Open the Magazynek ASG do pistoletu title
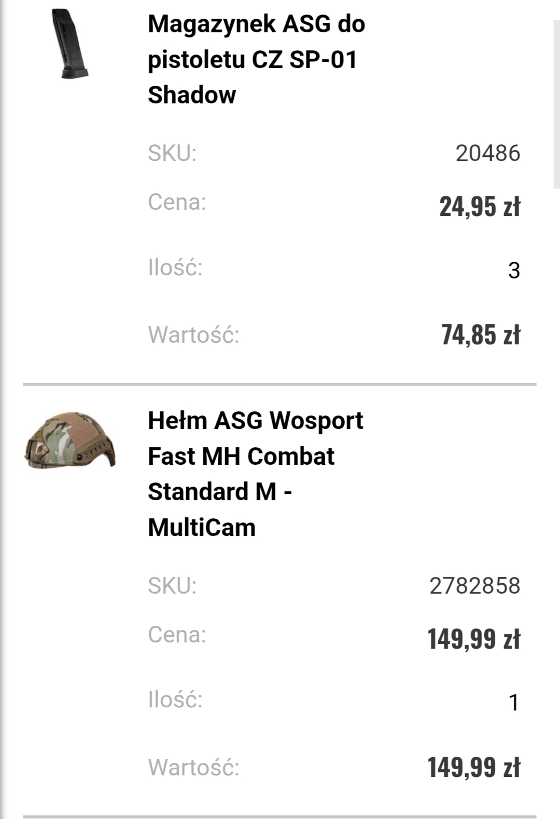Viewport: 560px width, 819px height. tap(256, 59)
